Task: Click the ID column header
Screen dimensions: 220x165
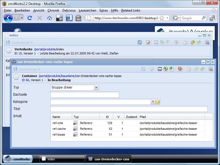Action: point(106,117)
